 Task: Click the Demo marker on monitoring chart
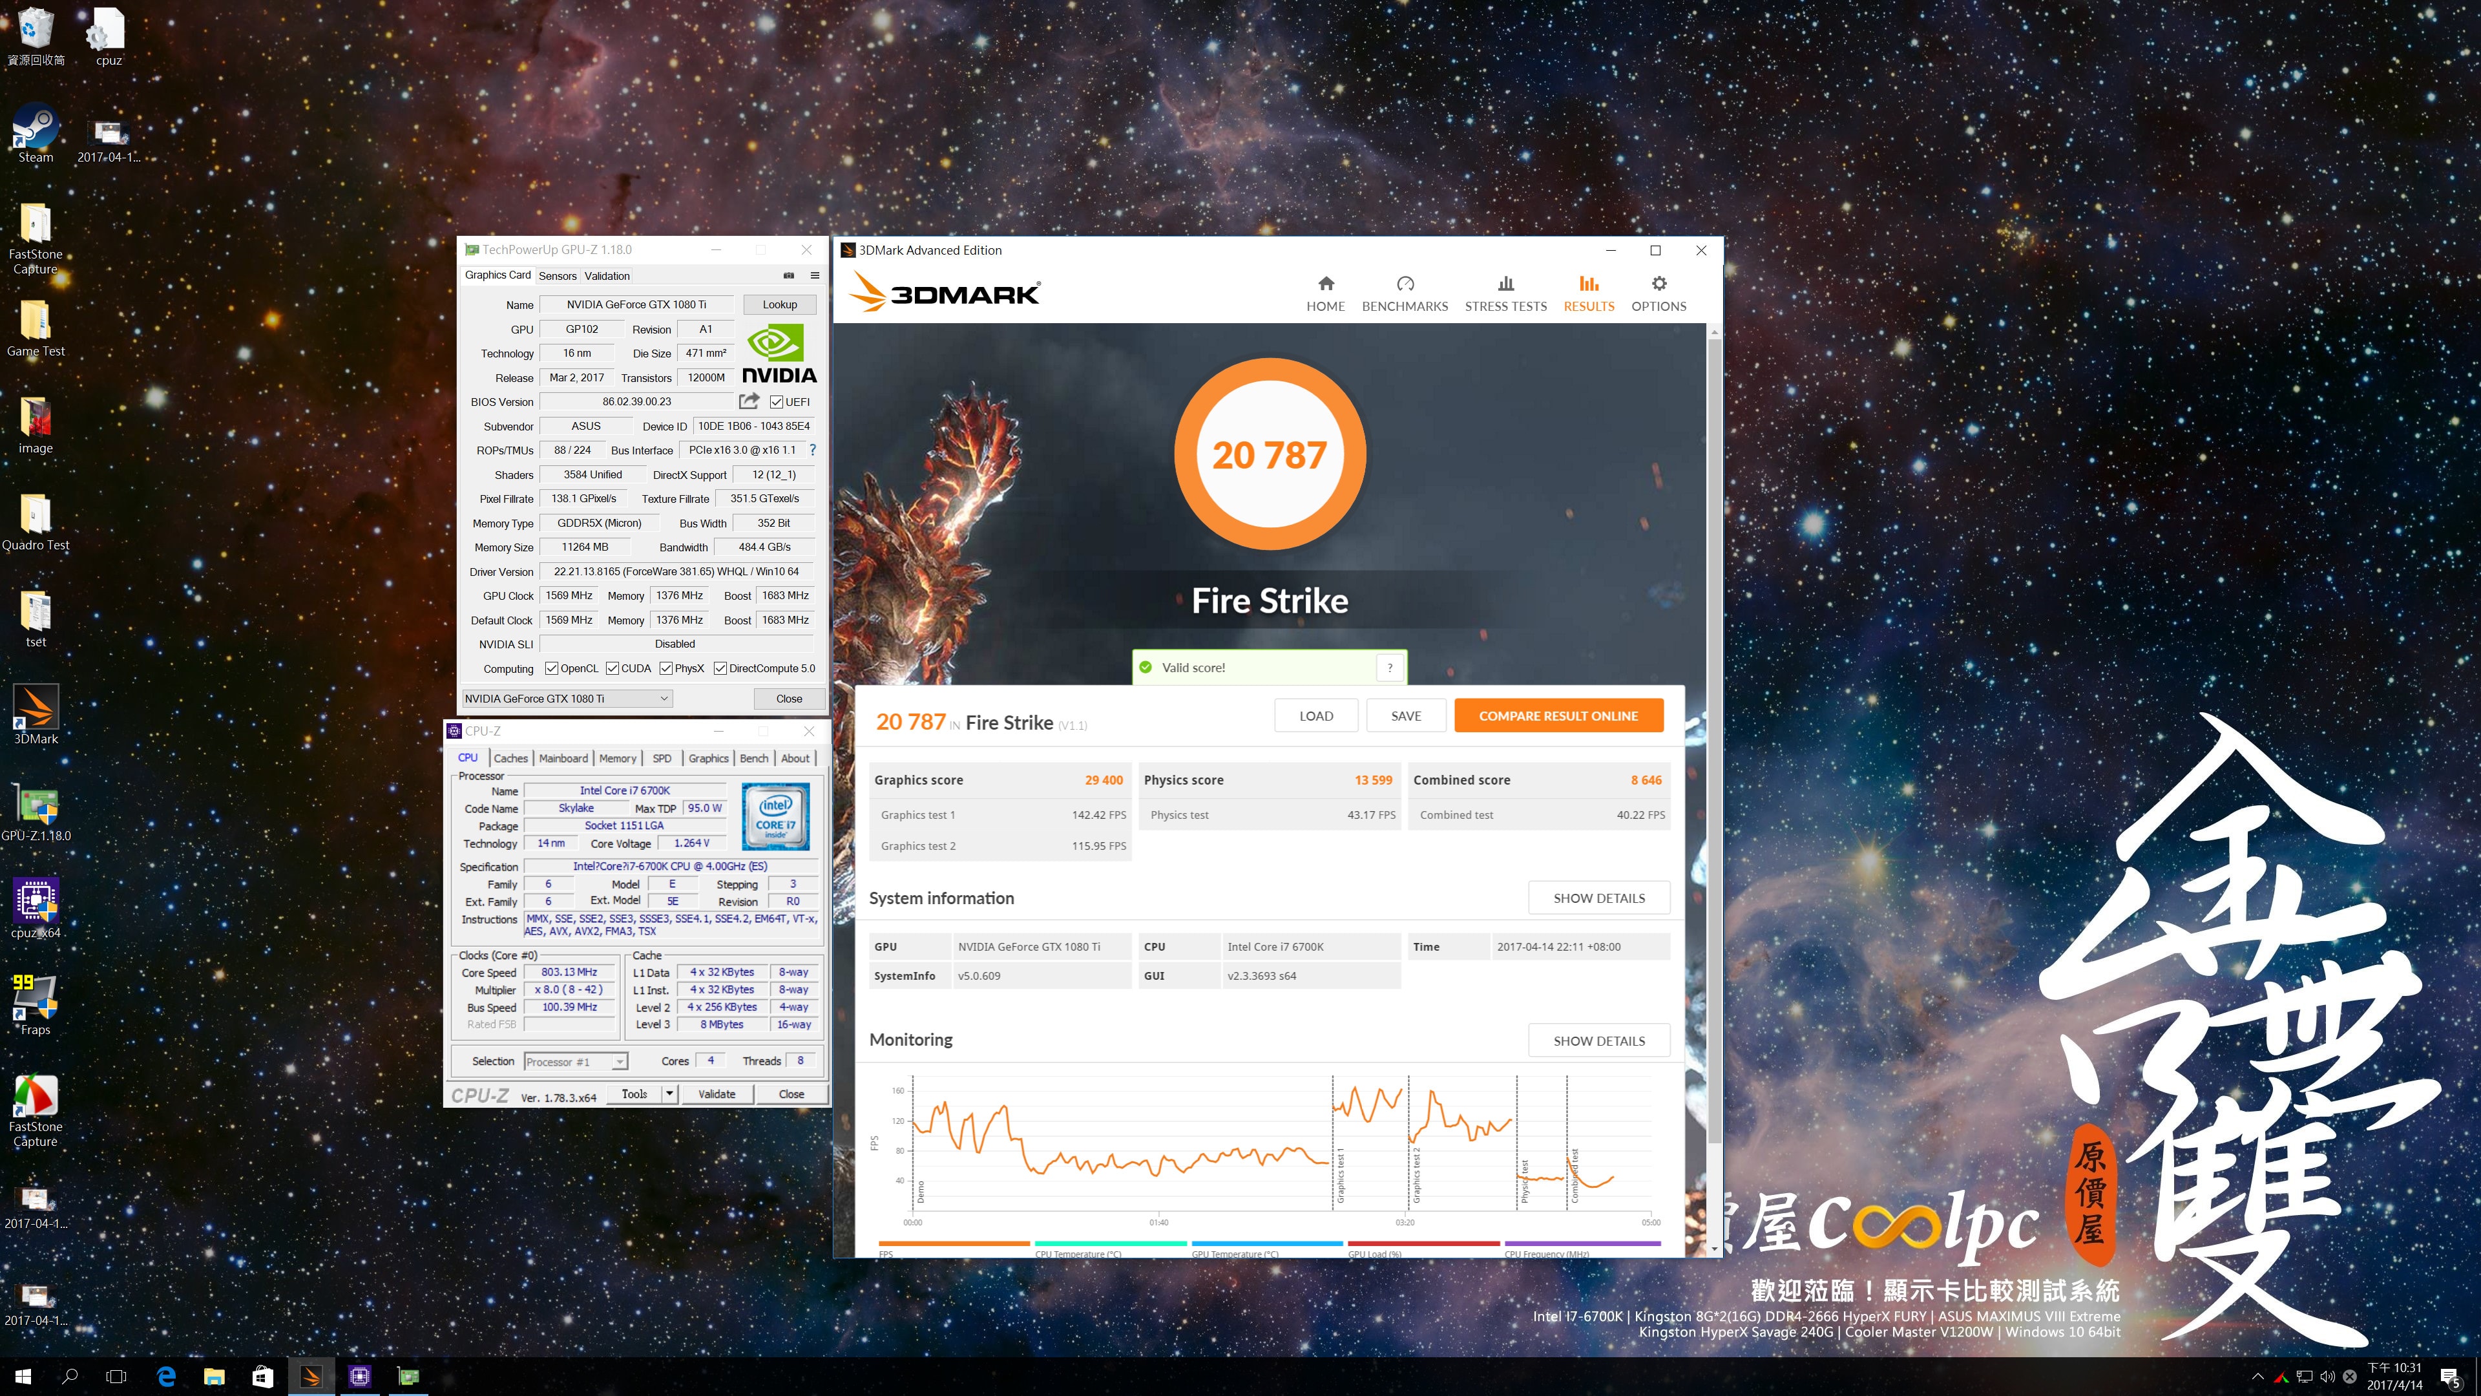[920, 1190]
